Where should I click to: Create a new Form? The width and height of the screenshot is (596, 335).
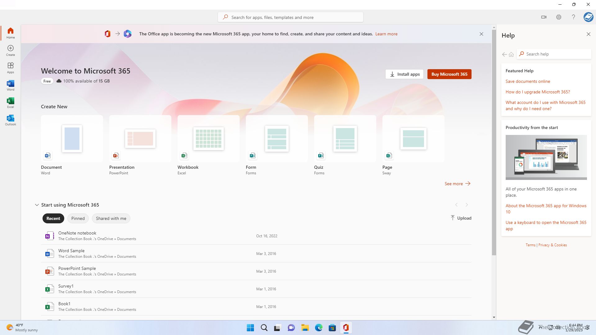point(277,145)
